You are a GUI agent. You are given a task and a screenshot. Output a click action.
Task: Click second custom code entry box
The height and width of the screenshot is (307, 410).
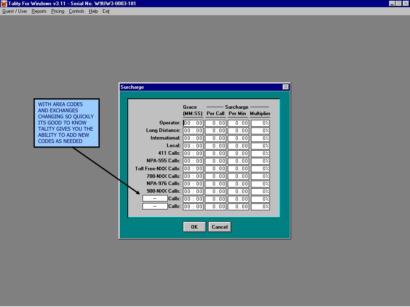pos(155,206)
